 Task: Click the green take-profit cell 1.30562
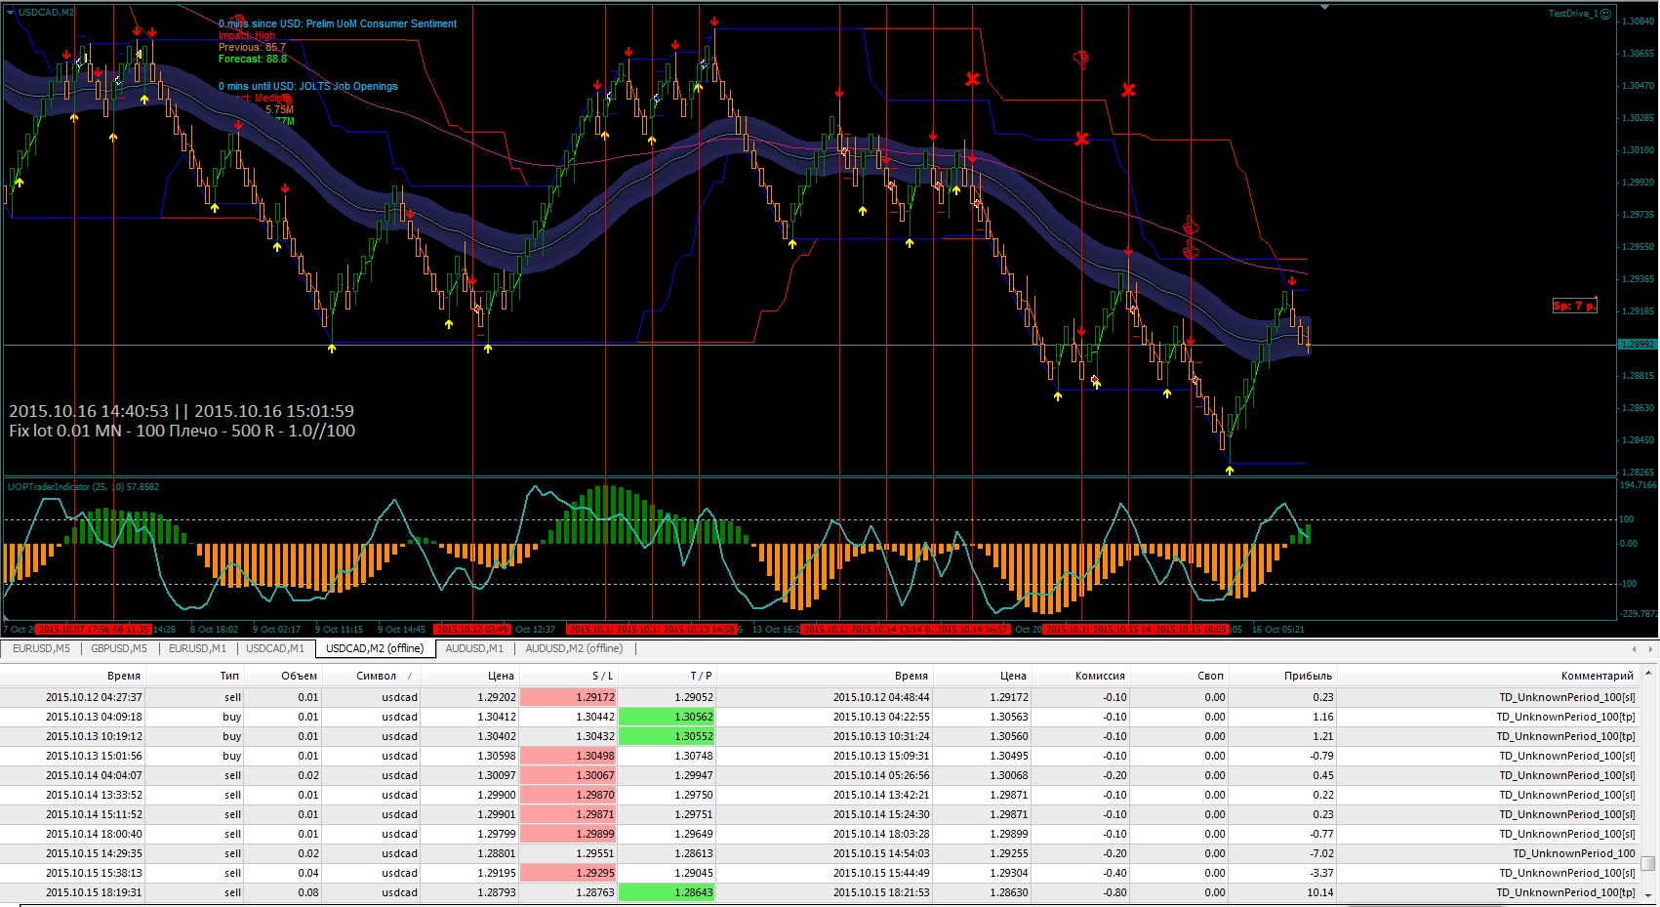pos(667,717)
